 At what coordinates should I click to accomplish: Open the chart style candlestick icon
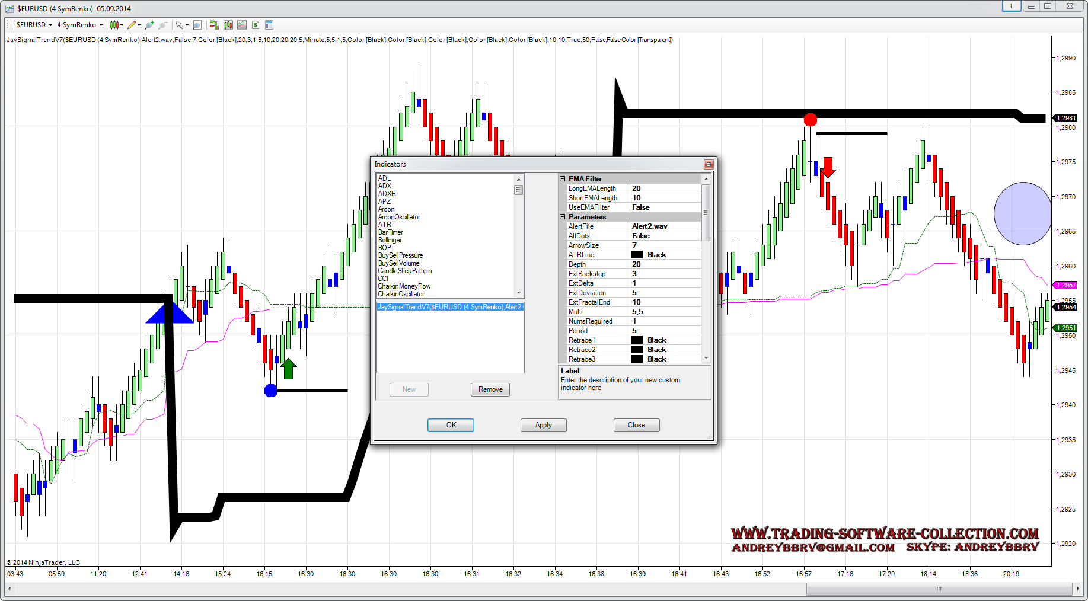click(x=114, y=25)
